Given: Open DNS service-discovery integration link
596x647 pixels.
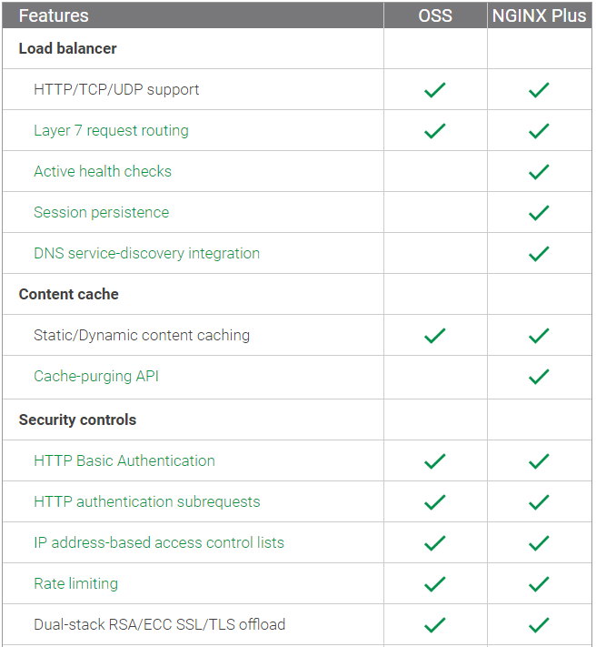Looking at the screenshot, I should 146,253.
